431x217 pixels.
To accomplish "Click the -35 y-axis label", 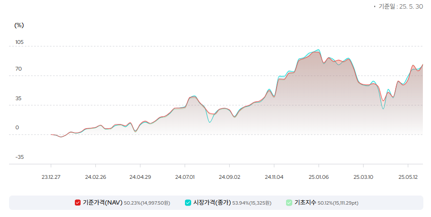I will [20, 157].
